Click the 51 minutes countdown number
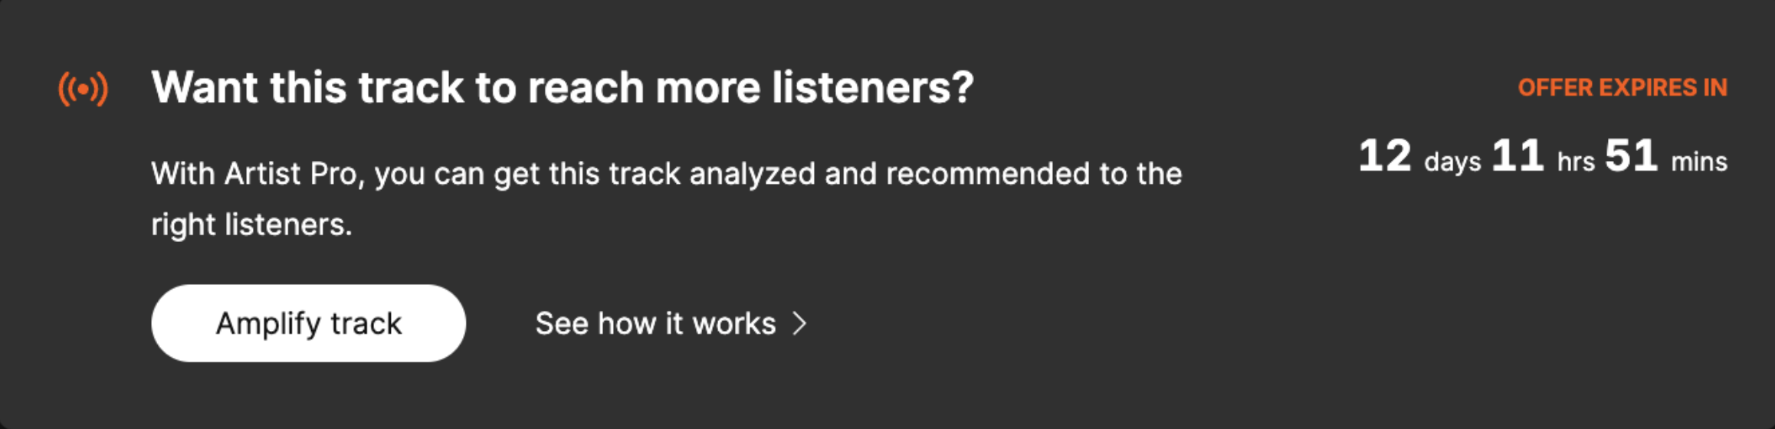Screen dimensions: 1775x429 pyautogui.click(x=1631, y=156)
